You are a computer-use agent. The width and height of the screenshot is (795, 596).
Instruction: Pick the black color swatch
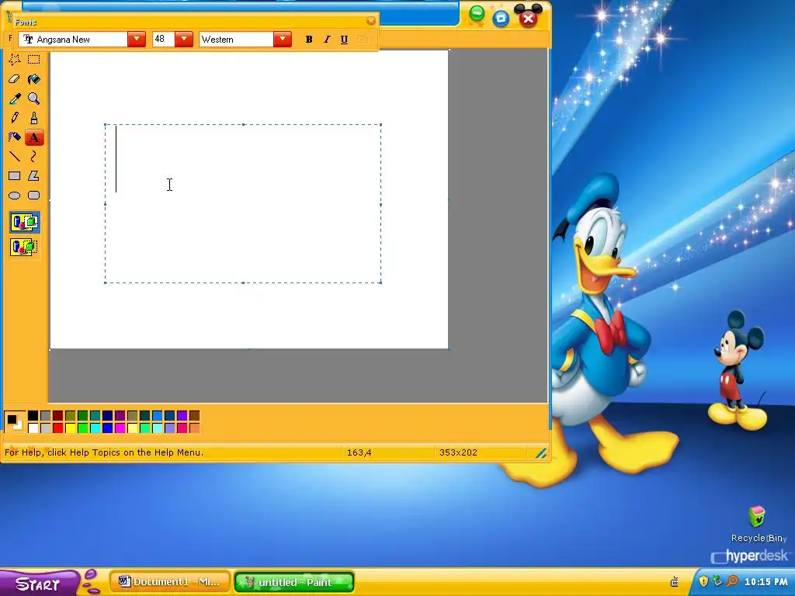(33, 416)
